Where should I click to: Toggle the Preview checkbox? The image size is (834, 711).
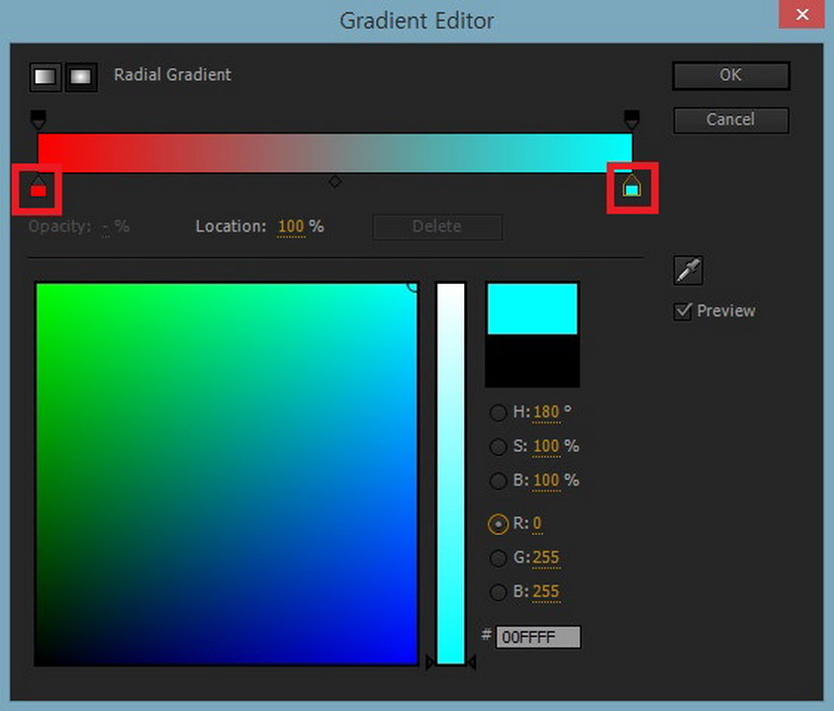[x=683, y=311]
